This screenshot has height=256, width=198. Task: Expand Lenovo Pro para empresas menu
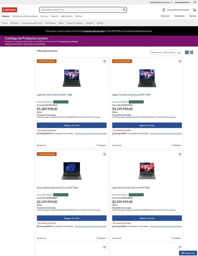161,2
